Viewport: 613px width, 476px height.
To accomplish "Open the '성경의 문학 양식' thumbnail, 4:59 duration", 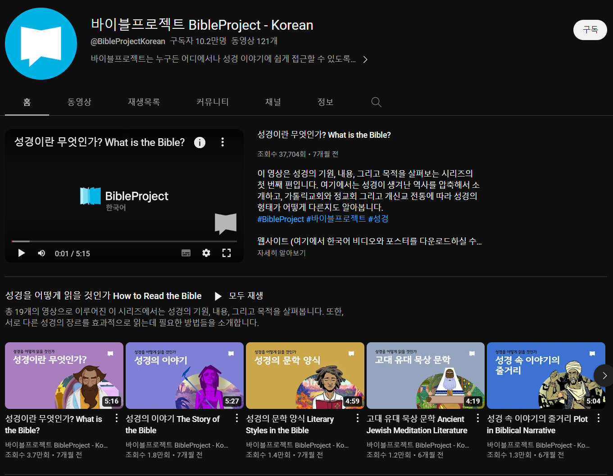I will [305, 376].
